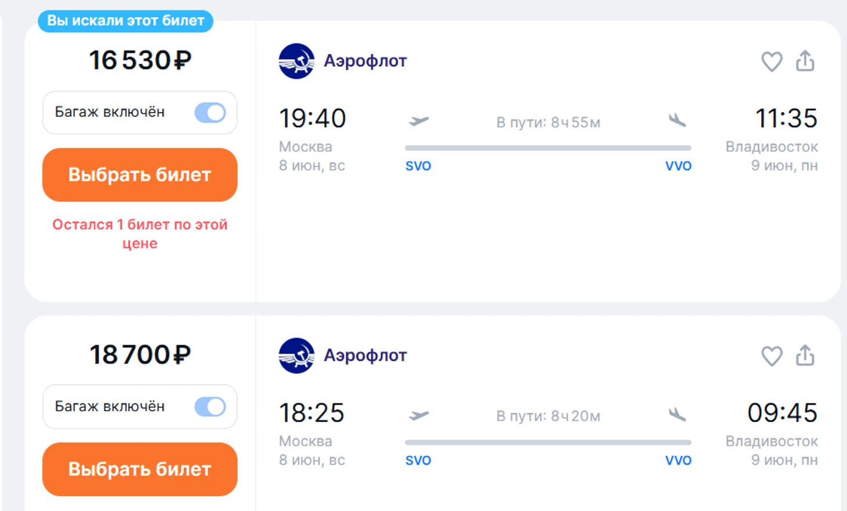The height and width of the screenshot is (511, 847).
Task: Click takeoff plane icon on the 19:40 flight
Action: coord(418,121)
